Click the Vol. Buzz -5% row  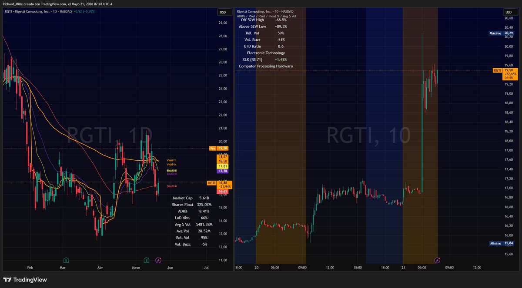(191, 244)
